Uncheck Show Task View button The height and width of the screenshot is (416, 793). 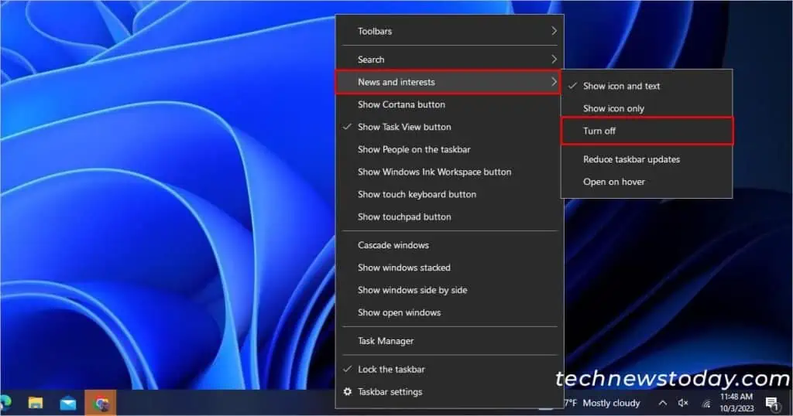[404, 127]
